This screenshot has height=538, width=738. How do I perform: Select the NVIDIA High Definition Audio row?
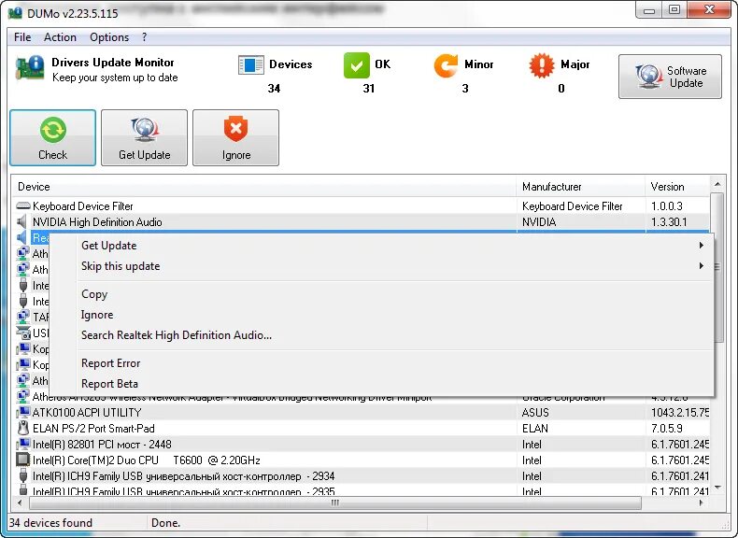(362, 221)
